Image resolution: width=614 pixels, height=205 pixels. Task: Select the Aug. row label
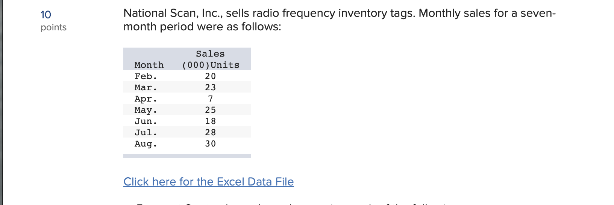click(x=146, y=144)
